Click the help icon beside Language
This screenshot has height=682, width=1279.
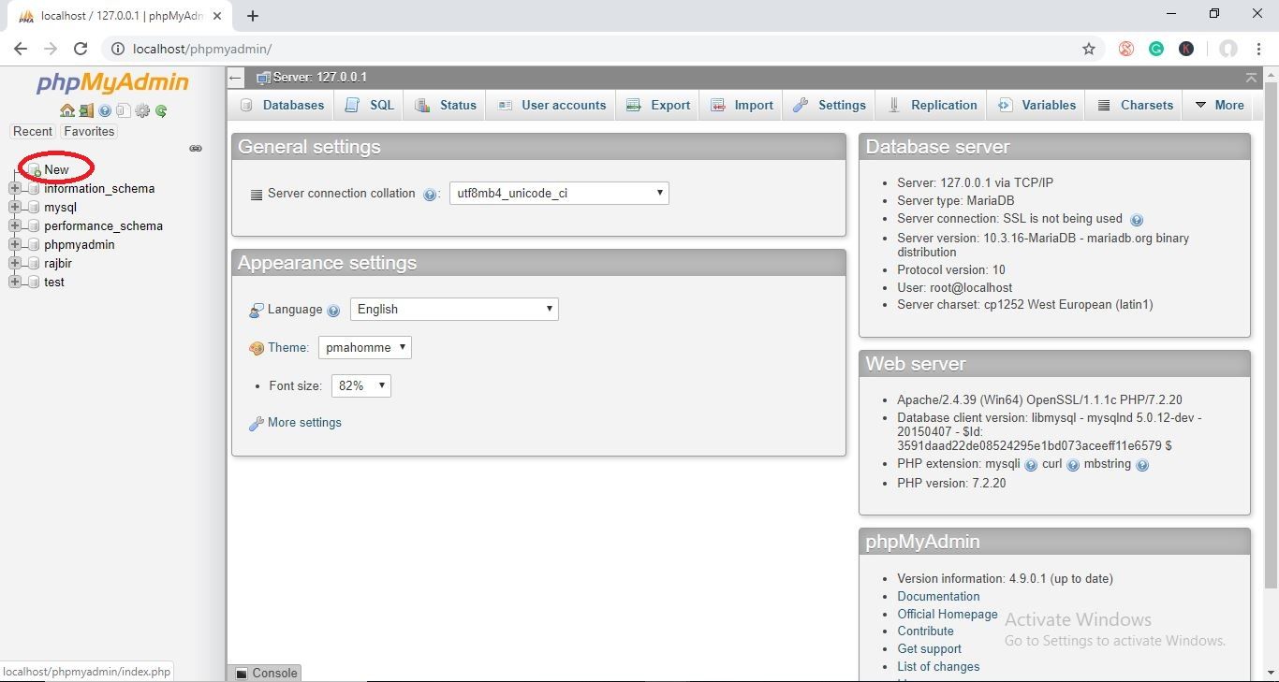333,311
